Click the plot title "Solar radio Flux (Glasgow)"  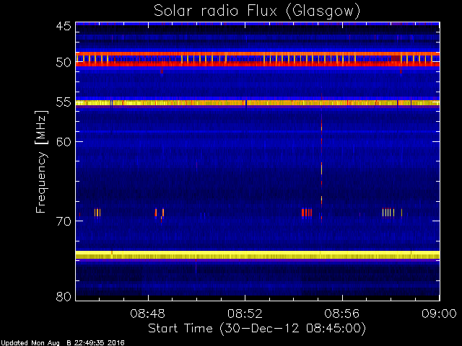click(257, 12)
